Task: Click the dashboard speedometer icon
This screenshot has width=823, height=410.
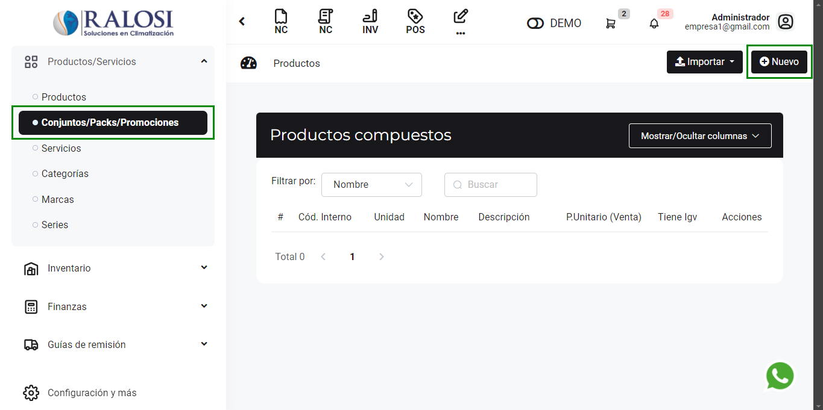Action: [248, 63]
